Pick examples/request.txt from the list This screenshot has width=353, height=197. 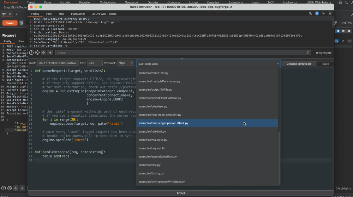pyautogui.click(x=207, y=148)
